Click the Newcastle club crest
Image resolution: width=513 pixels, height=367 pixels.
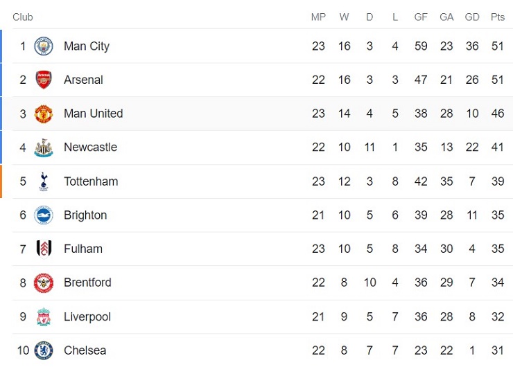point(44,147)
